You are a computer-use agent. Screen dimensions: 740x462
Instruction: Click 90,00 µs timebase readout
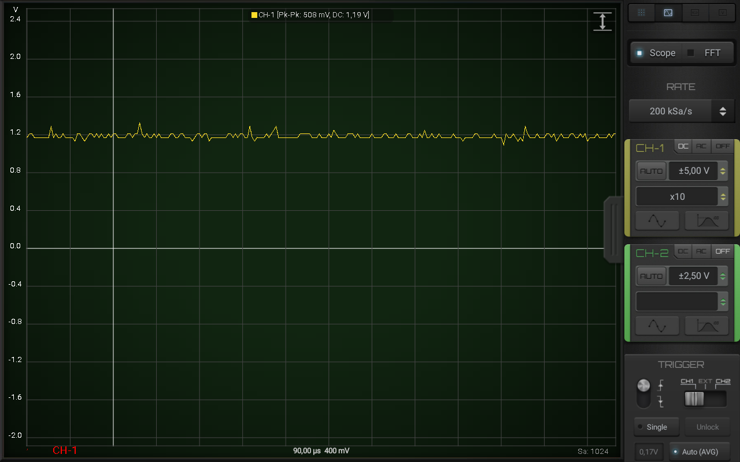306,451
